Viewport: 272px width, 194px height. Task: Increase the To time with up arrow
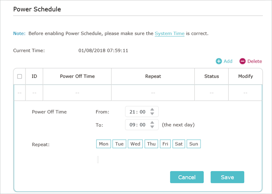pyautogui.click(x=152, y=123)
